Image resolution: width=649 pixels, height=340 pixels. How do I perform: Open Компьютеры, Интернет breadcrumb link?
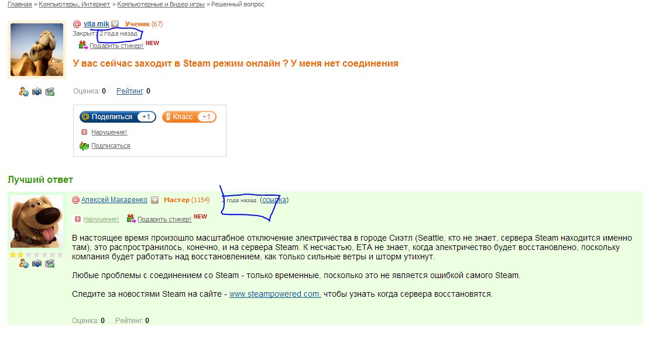pyautogui.click(x=74, y=4)
